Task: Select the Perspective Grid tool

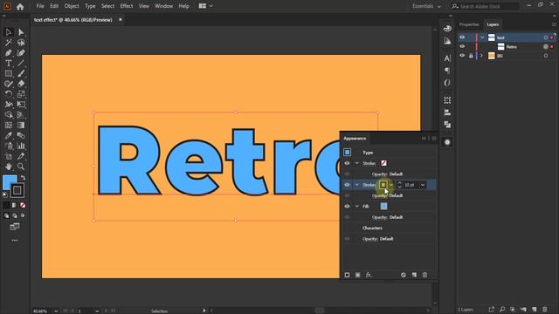Action: pos(21,114)
